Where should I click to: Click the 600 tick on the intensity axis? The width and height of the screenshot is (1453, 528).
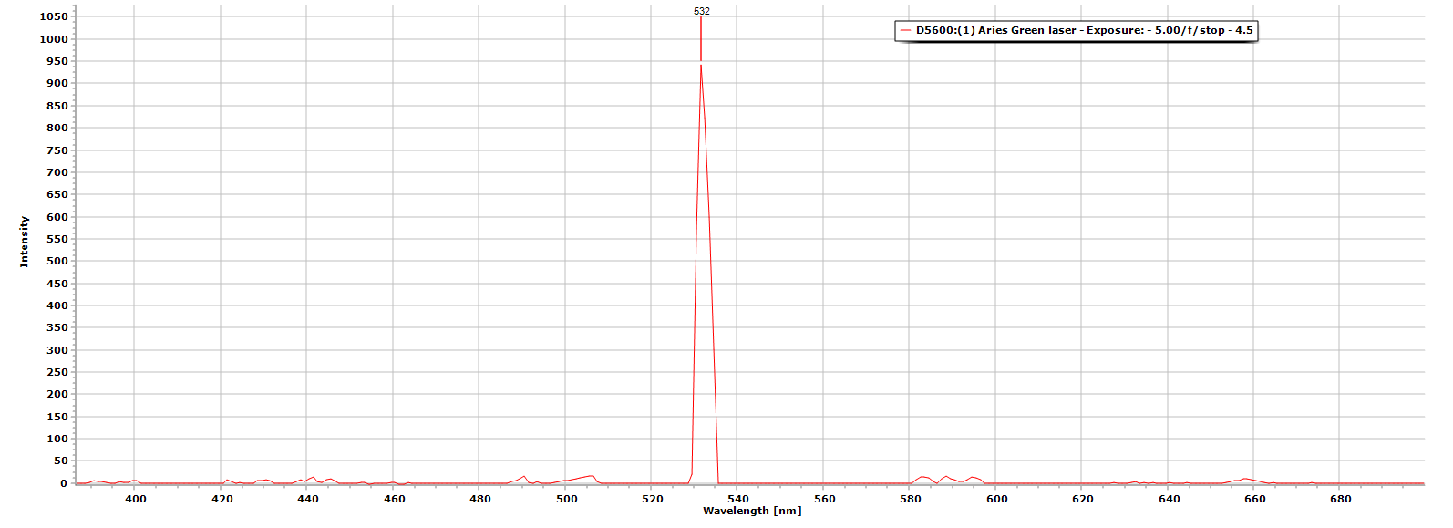pyautogui.click(x=57, y=217)
